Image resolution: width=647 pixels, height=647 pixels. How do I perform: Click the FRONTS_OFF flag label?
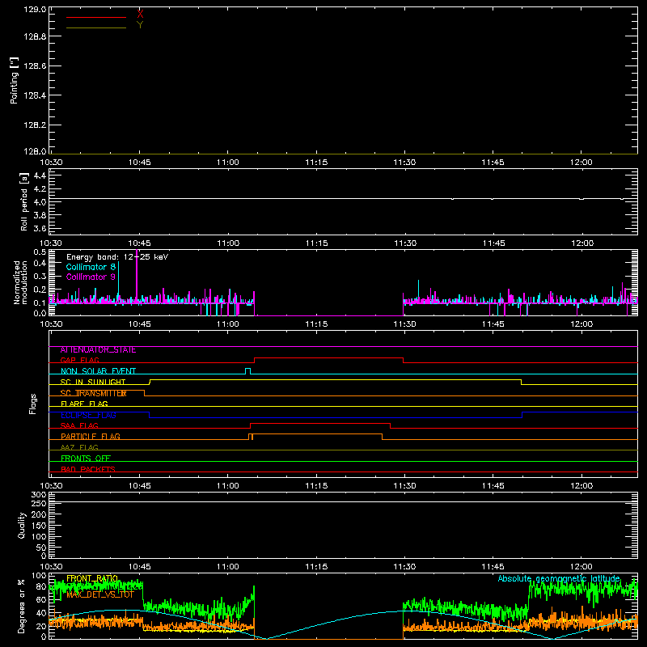click(86, 459)
